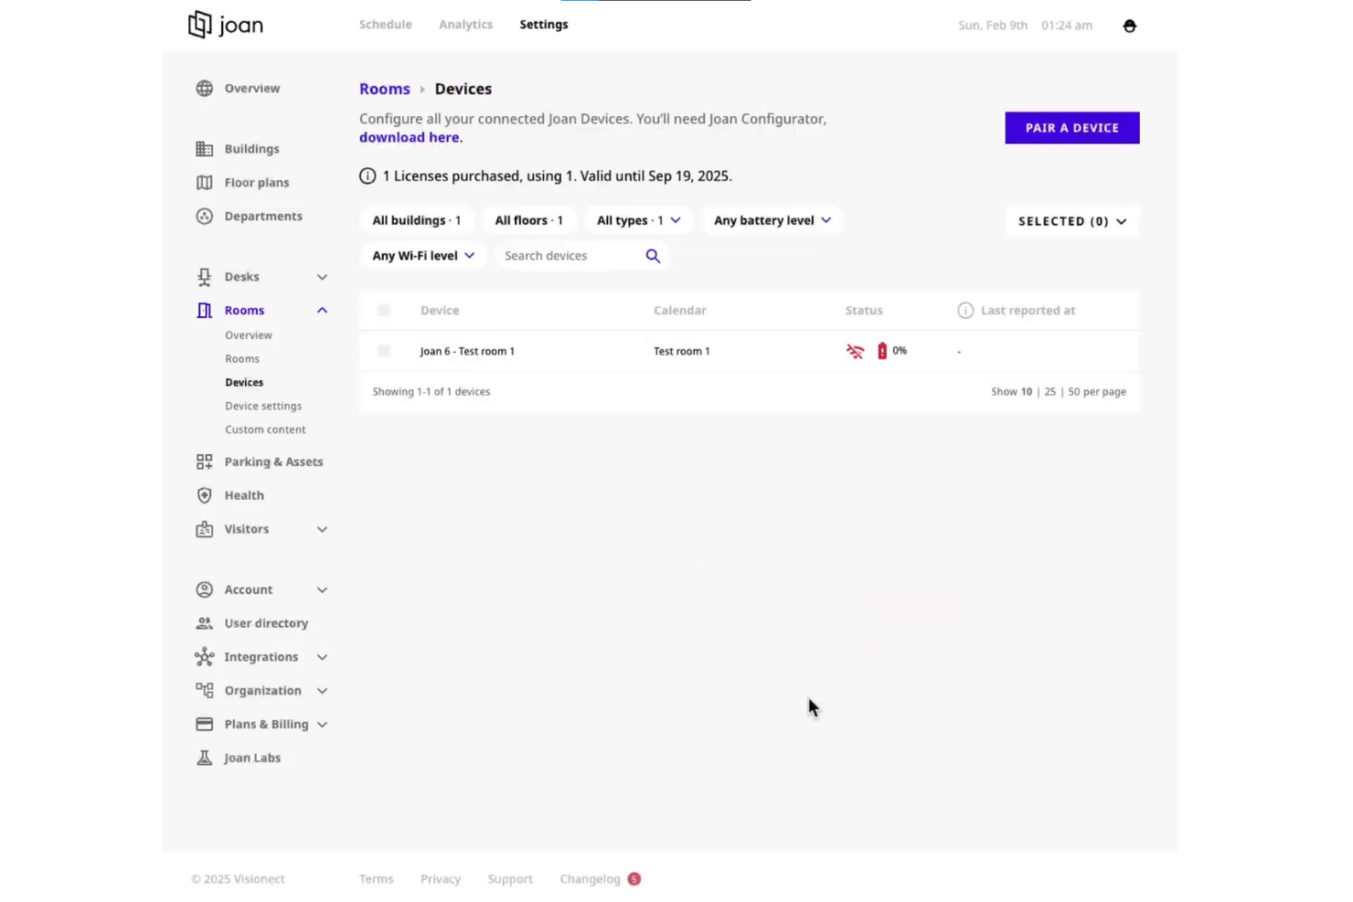Click the Joan Labs flask icon

(204, 758)
